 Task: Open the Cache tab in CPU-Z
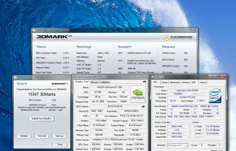[x=164, y=82]
